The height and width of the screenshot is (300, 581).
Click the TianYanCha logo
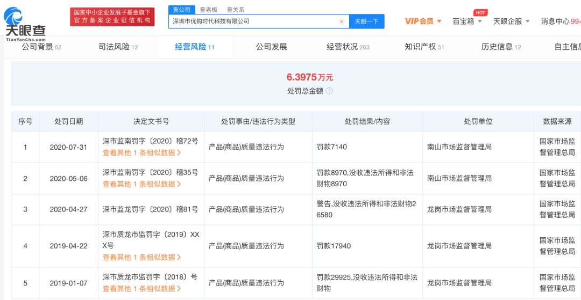click(x=25, y=24)
